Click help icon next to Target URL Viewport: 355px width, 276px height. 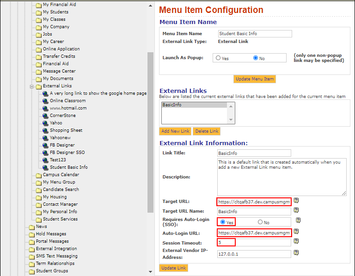(x=296, y=200)
